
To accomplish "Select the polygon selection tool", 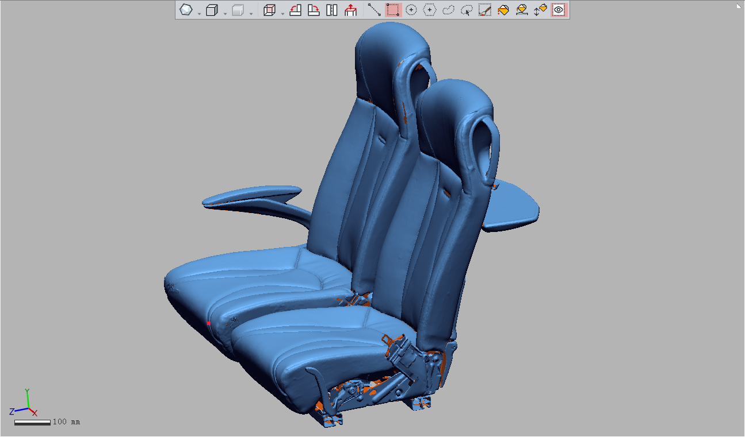I will pyautogui.click(x=430, y=10).
